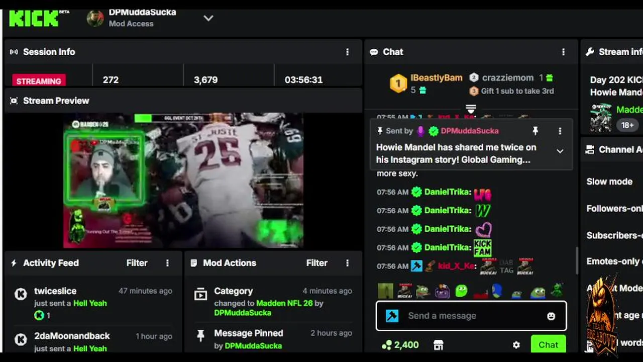Click twiceslice's Hell Yeah gift link

coord(90,303)
